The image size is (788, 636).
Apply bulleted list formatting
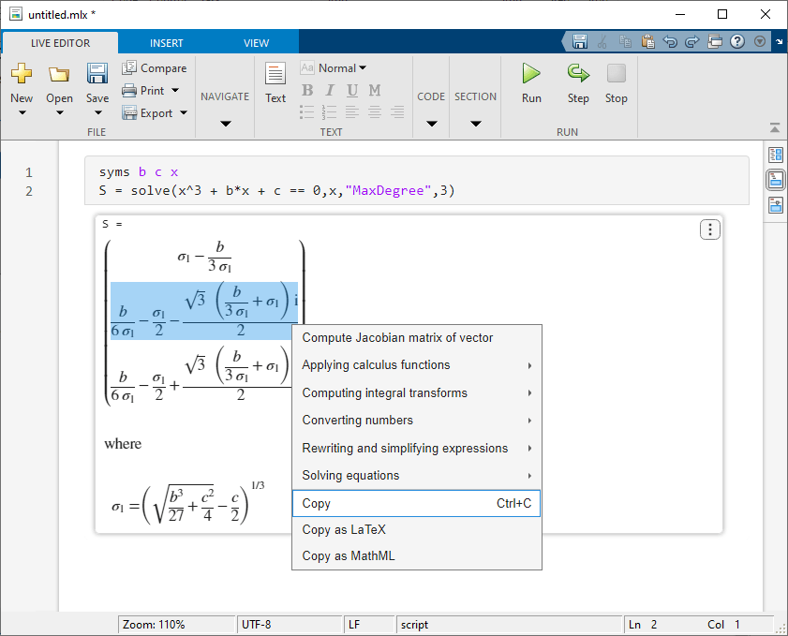[x=307, y=112]
